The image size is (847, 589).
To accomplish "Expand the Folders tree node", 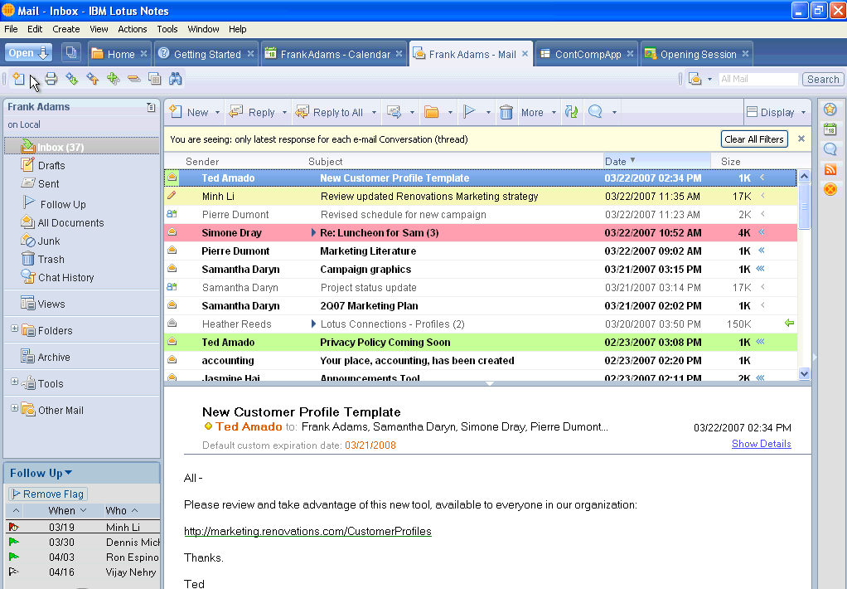I will tap(14, 329).
